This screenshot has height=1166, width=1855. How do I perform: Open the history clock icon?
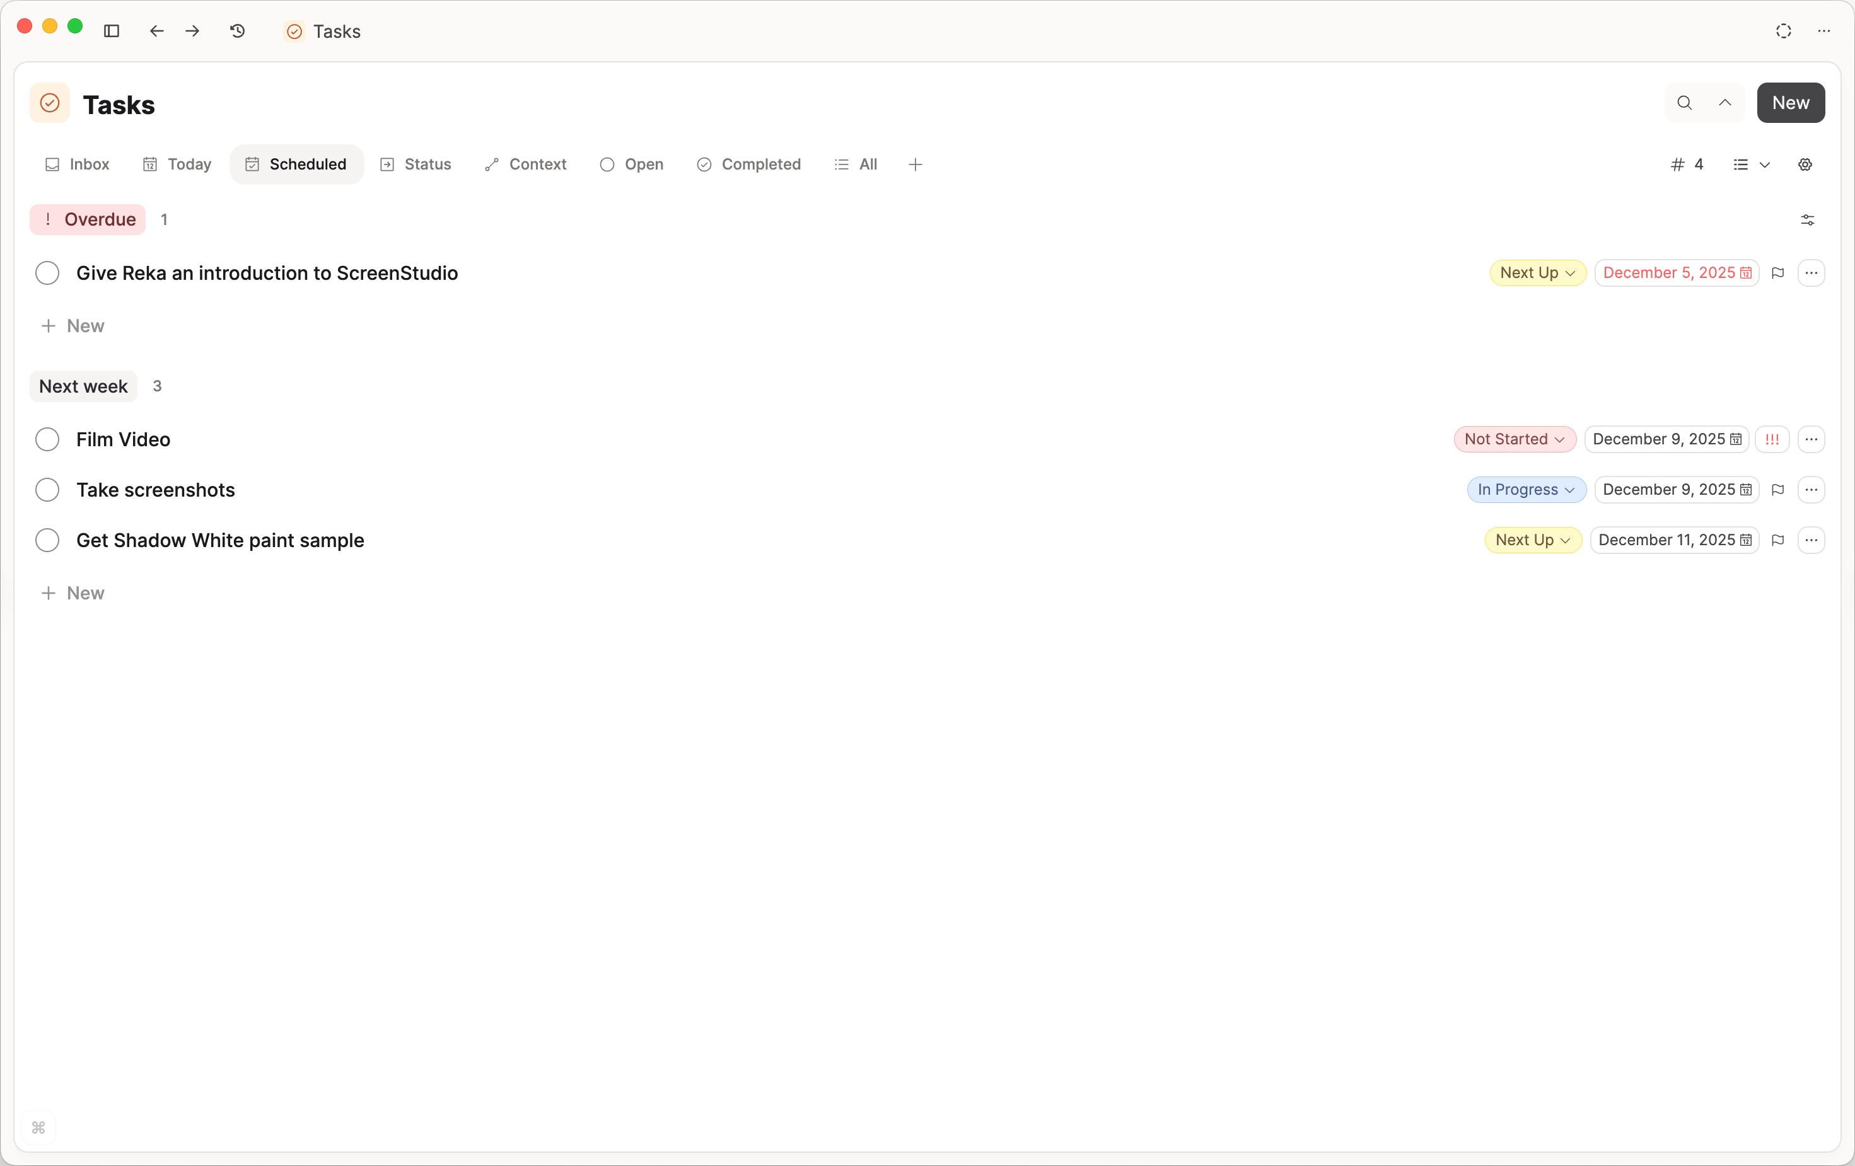[x=237, y=31]
